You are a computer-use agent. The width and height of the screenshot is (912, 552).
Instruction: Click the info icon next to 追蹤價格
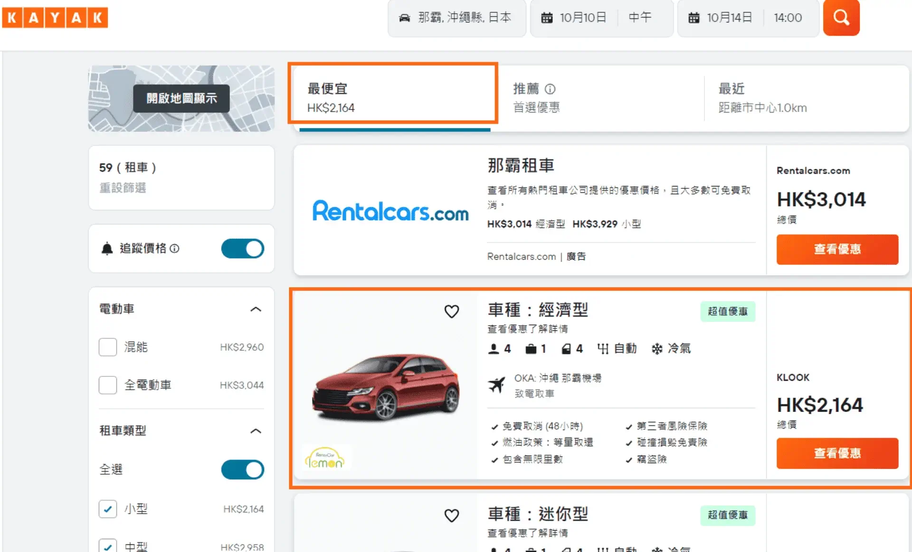coord(174,248)
